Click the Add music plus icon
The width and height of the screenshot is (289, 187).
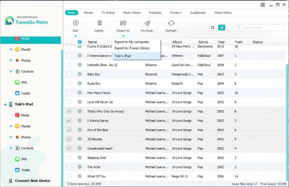(x=76, y=23)
